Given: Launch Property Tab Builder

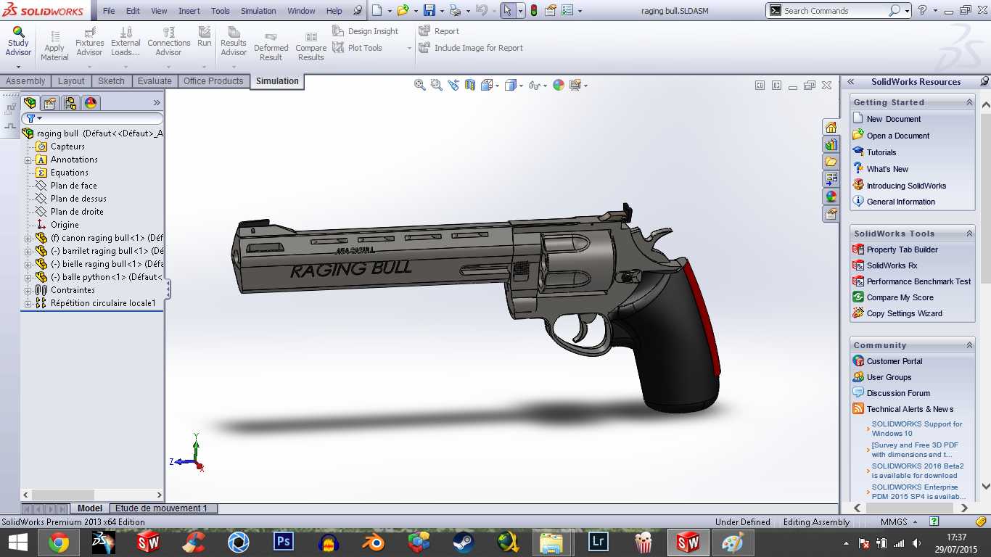Looking at the screenshot, I should click(x=902, y=249).
